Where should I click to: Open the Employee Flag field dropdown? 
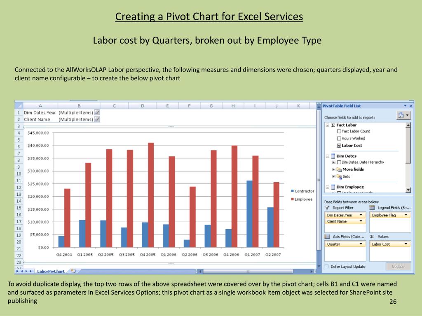[x=406, y=215]
